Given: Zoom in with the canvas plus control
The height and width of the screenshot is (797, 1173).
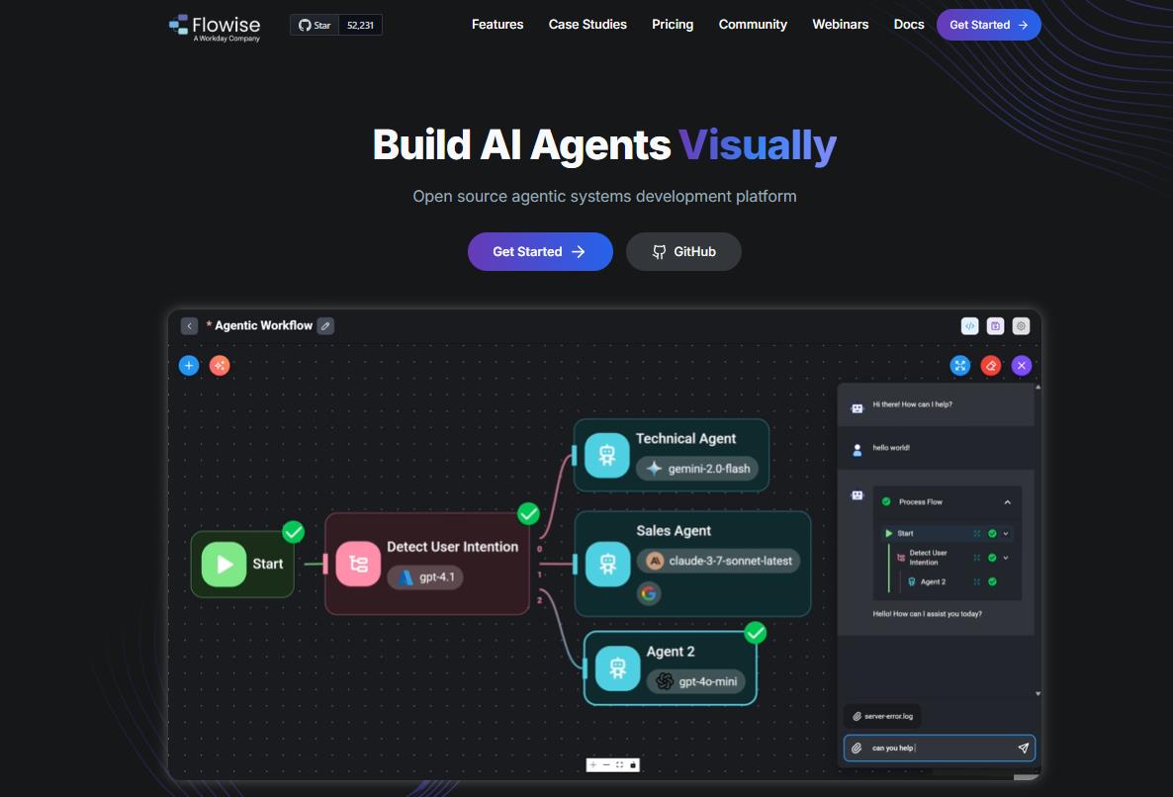Looking at the screenshot, I should 593,764.
